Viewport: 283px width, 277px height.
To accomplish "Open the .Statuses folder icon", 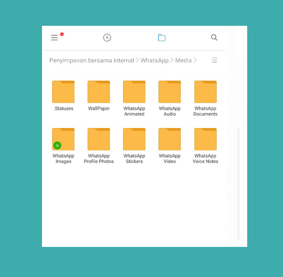I will coord(63,92).
